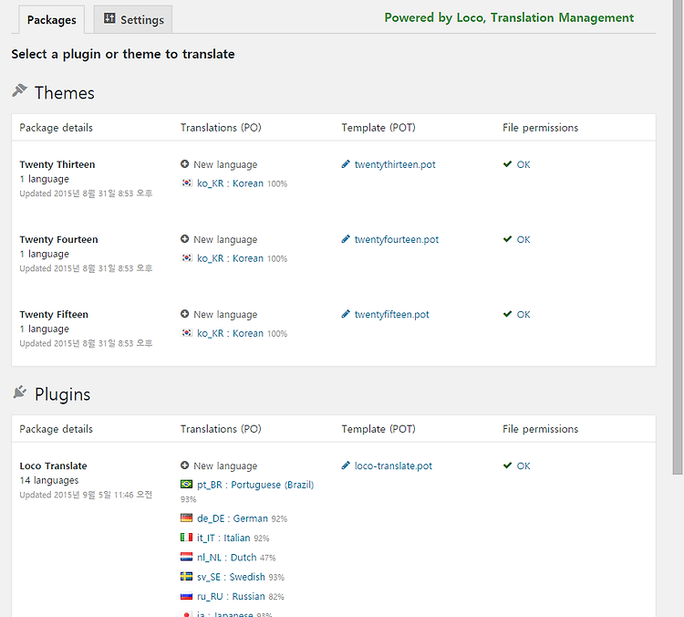The image size is (684, 617).
Task: Click the Russian flag icon
Action: 187,596
